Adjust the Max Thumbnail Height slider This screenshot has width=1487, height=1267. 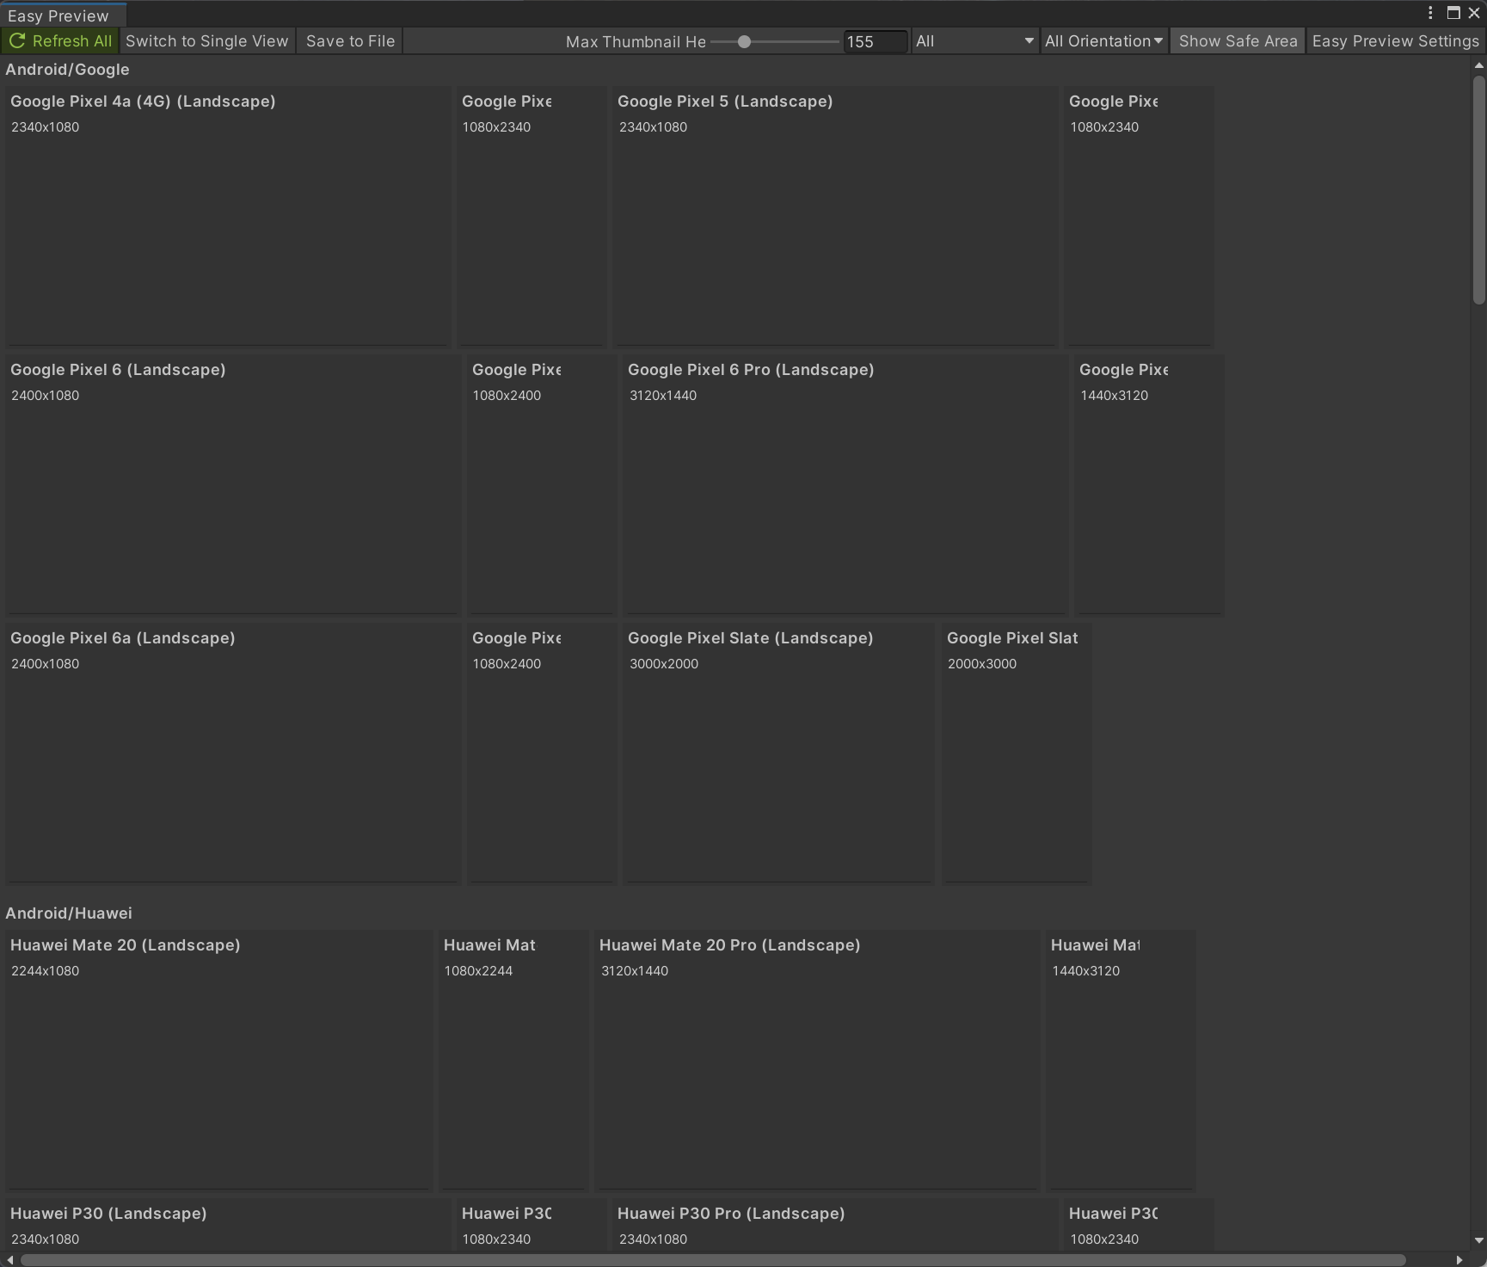[x=743, y=40]
